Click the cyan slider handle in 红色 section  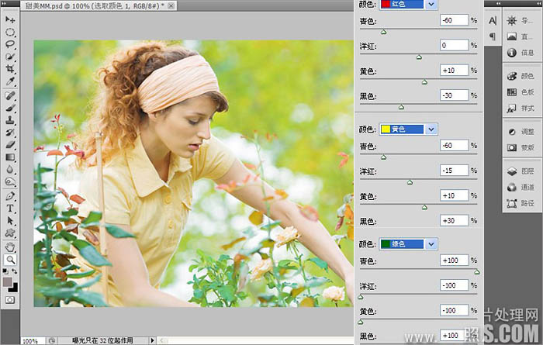point(383,33)
